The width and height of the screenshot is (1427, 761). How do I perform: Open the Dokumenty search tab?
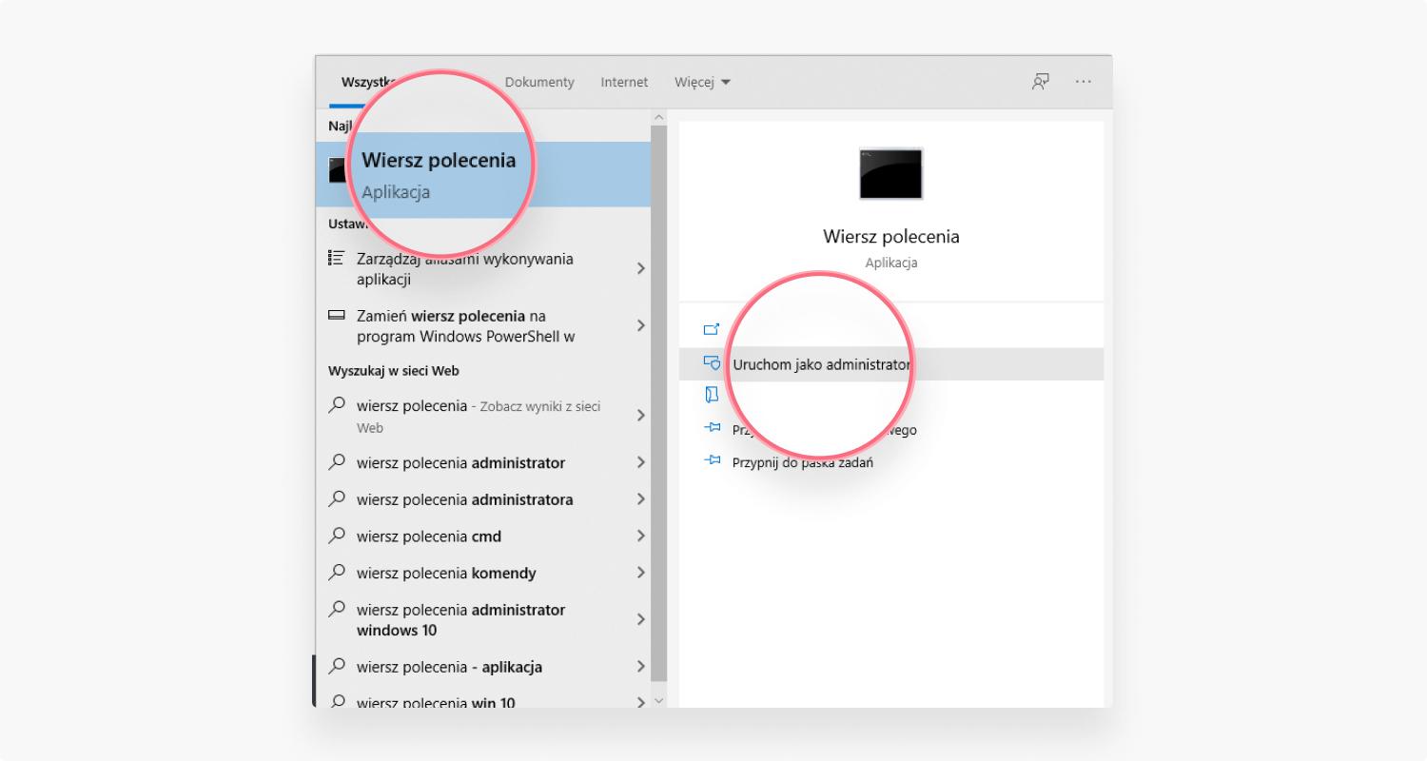(x=539, y=82)
